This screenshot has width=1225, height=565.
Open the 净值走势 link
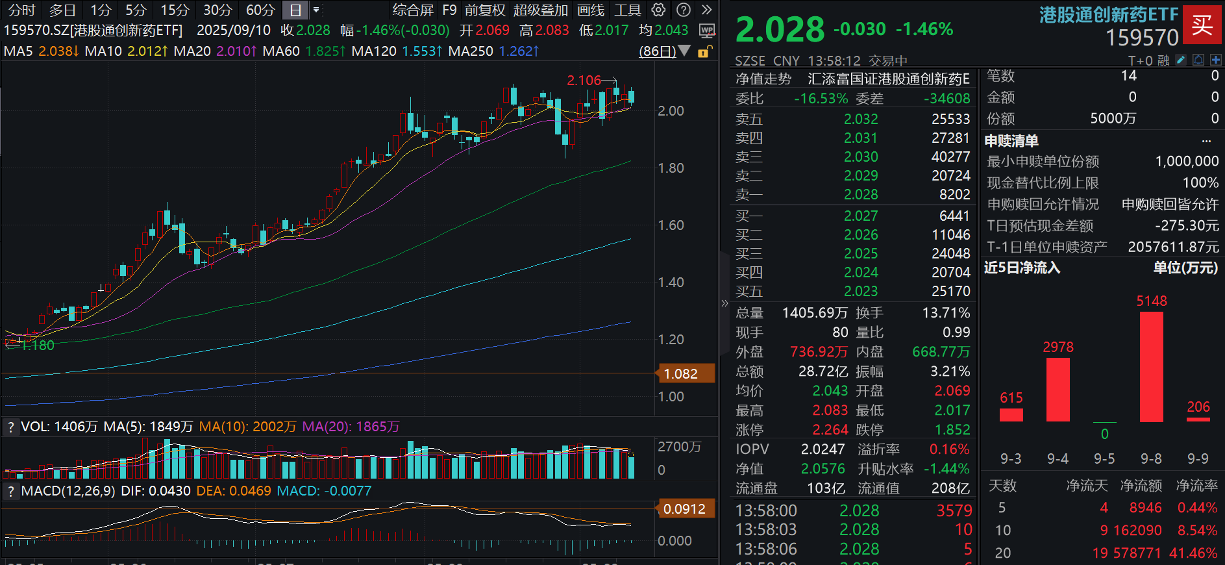coord(763,79)
